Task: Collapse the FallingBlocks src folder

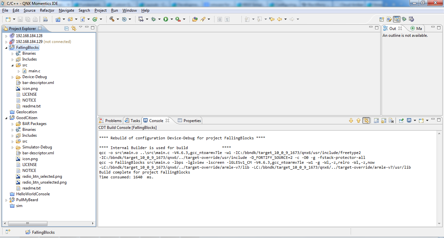Action: 13,65
